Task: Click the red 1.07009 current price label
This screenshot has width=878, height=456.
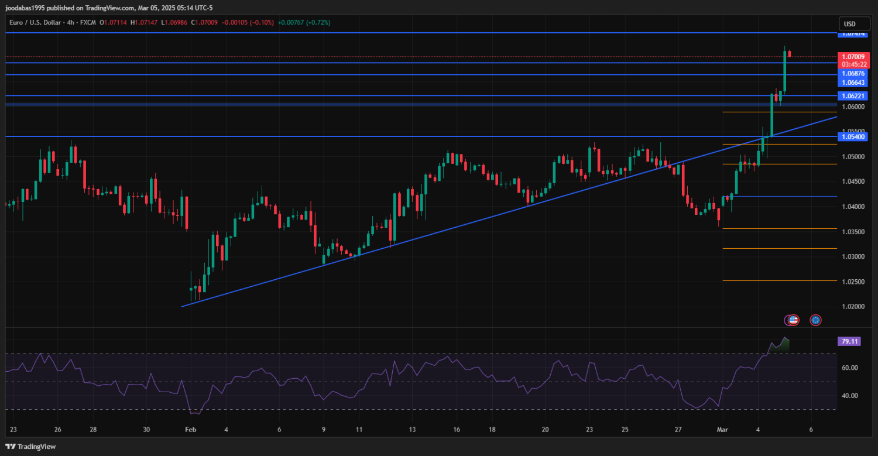Action: pyautogui.click(x=853, y=57)
